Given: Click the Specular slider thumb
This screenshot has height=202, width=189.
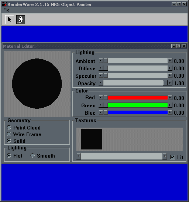Looking at the screenshot, I should click(x=106, y=75).
